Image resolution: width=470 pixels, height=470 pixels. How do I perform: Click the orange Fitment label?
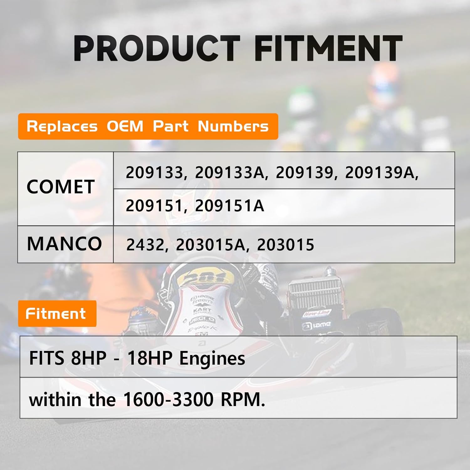[57, 314]
